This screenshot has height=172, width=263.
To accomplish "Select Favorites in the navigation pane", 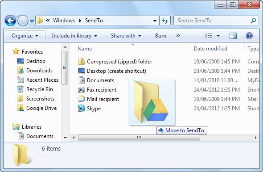I will (x=32, y=52).
